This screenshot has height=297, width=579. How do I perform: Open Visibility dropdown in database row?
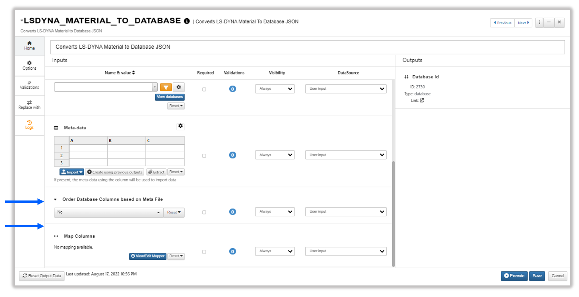275,89
